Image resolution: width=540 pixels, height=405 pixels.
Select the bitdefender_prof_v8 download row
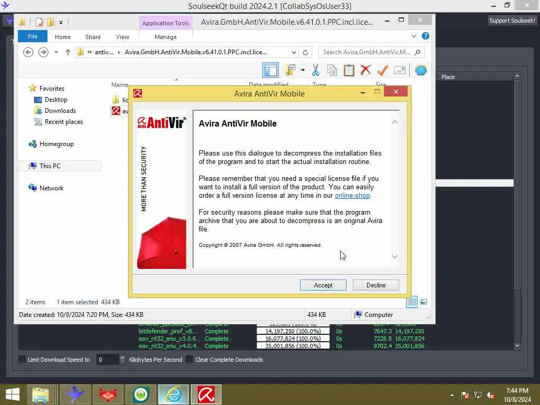[282, 331]
